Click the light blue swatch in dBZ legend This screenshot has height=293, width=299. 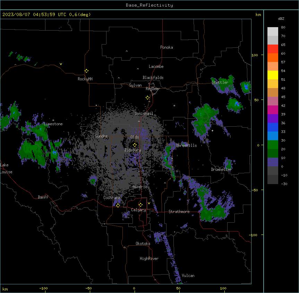[273, 136]
